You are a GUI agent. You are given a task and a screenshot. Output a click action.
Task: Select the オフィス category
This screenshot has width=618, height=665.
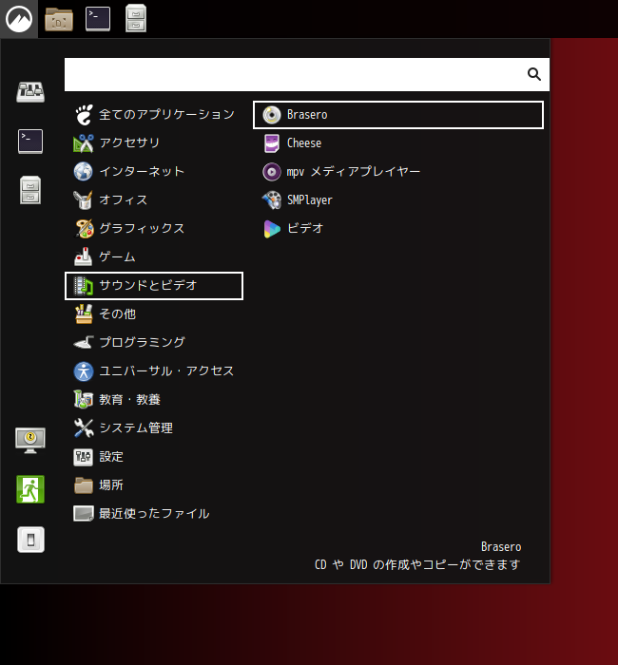[154, 199]
